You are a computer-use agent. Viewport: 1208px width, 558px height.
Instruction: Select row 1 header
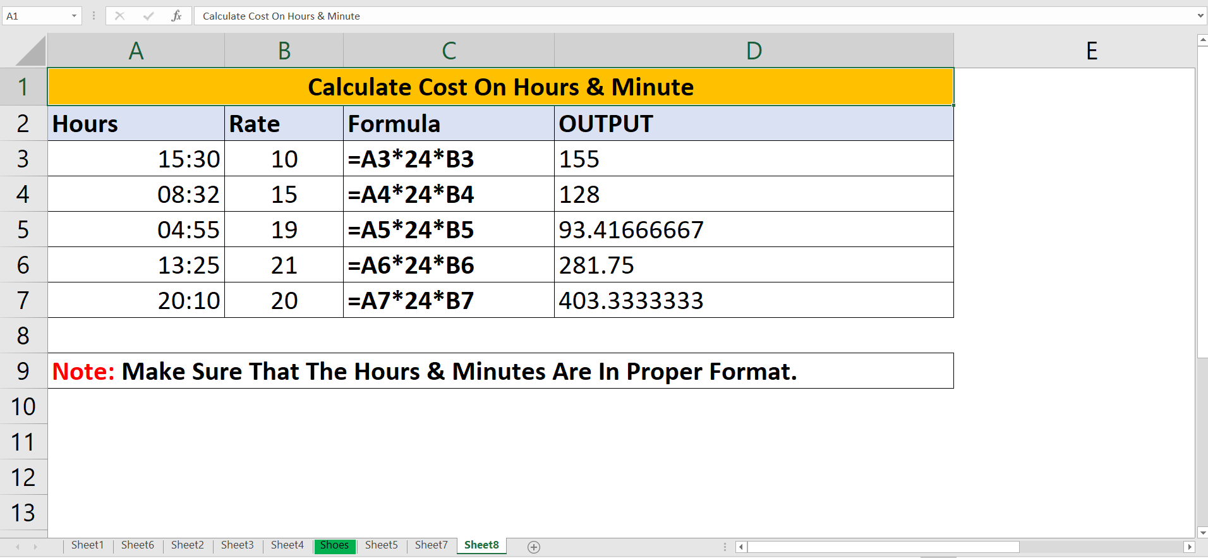pyautogui.click(x=23, y=87)
